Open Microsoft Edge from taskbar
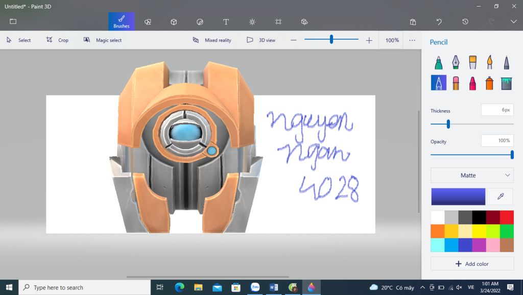Viewport: 523px width, 295px height. click(179, 287)
